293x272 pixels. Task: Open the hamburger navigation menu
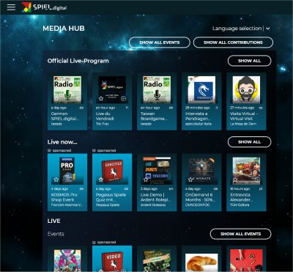tap(11, 7)
